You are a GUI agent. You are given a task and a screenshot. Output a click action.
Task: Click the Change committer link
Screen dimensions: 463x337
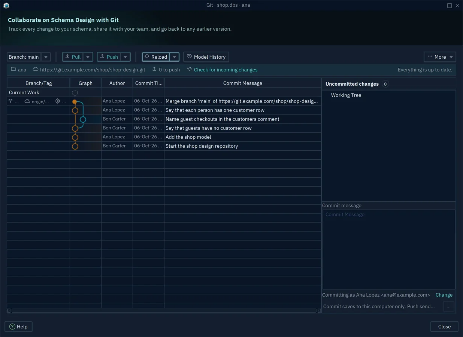(444, 295)
